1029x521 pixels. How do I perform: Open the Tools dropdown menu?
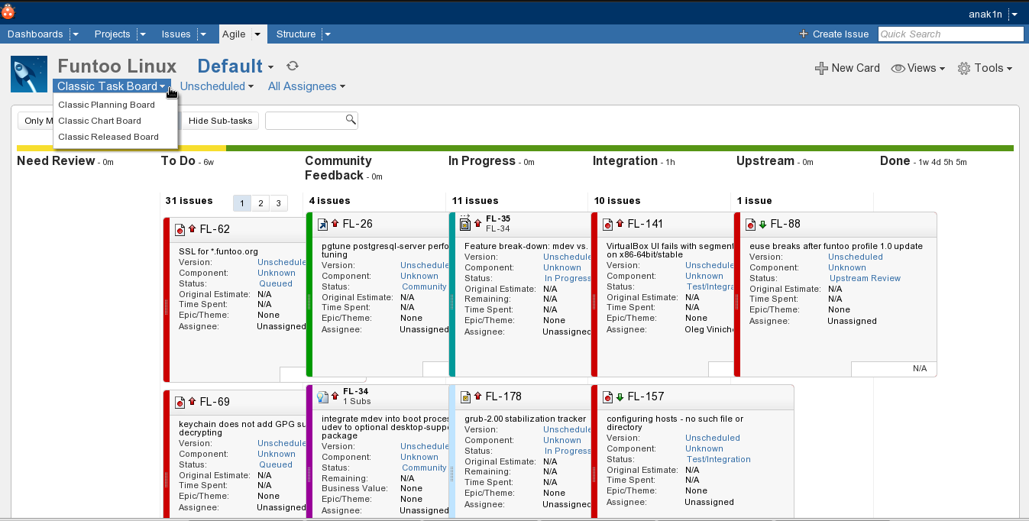point(985,68)
